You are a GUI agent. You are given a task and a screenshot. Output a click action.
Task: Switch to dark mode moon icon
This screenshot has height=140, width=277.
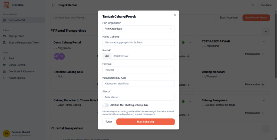coord(253,5)
